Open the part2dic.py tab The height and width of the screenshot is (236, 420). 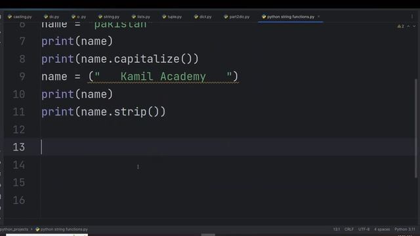point(237,16)
